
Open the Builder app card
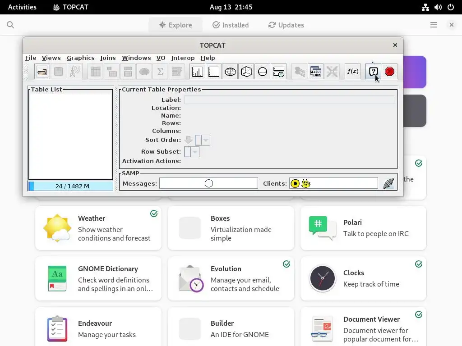point(231,327)
